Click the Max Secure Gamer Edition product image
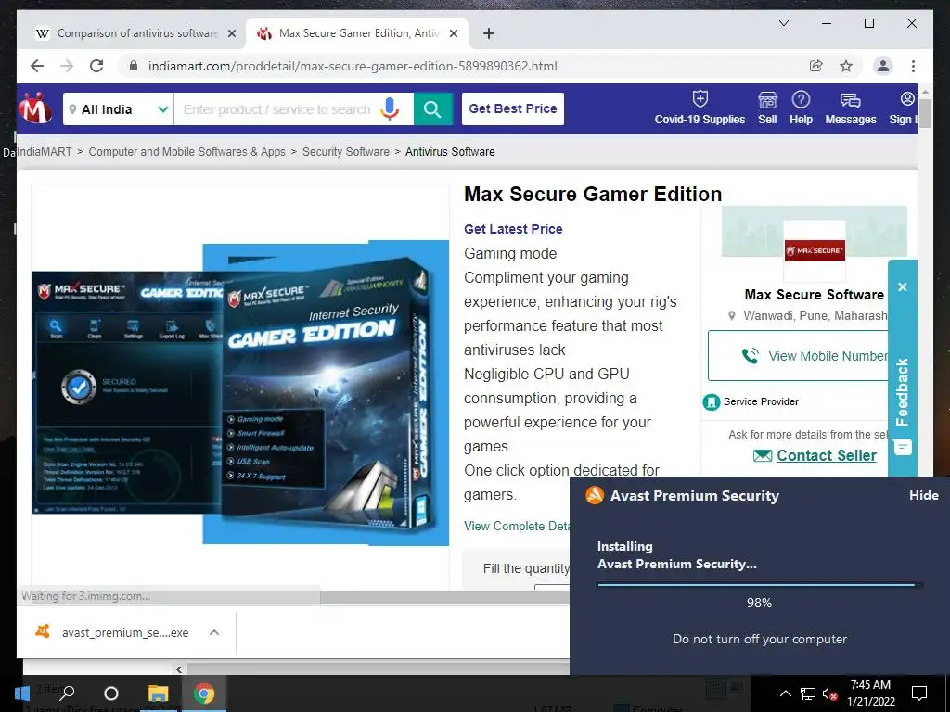This screenshot has width=950, height=712. [x=240, y=393]
